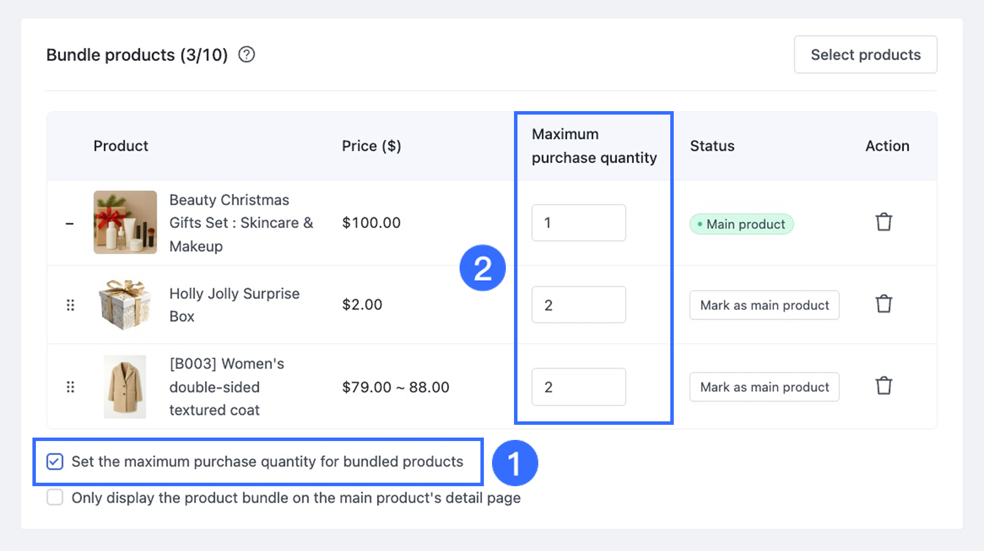This screenshot has width=984, height=551.
Task: Open the Beauty Christmas Gifts Set thumbnail
Action: [125, 222]
